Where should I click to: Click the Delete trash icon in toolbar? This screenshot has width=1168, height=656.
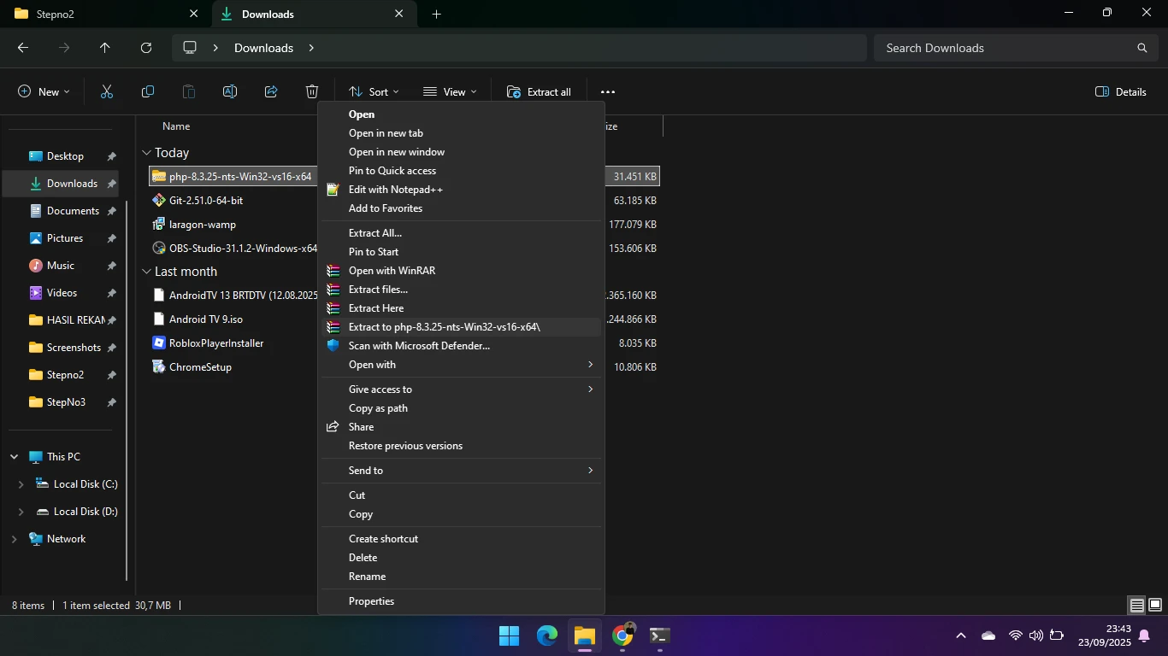[312, 92]
